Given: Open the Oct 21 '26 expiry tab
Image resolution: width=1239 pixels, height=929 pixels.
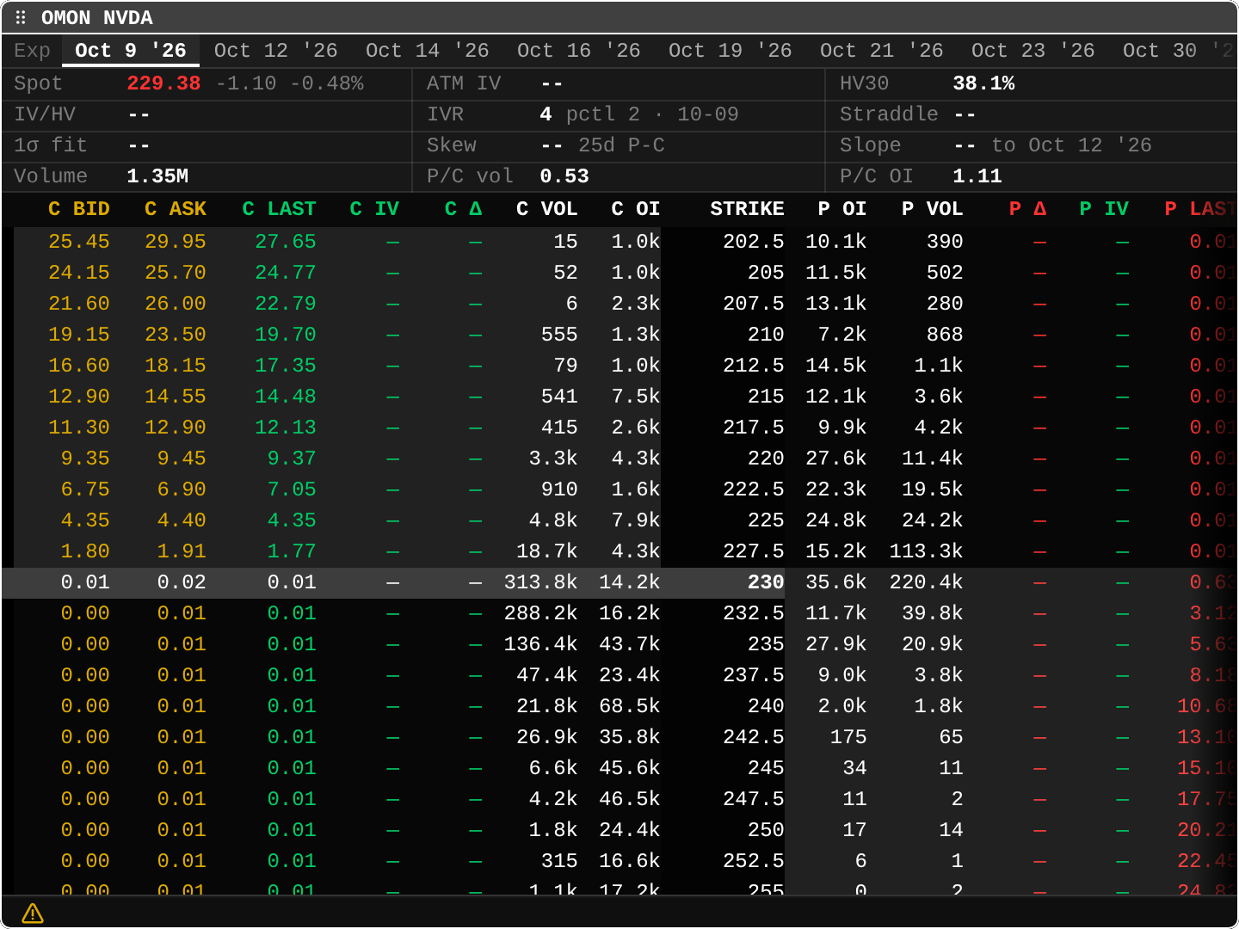Looking at the screenshot, I should click(x=881, y=50).
